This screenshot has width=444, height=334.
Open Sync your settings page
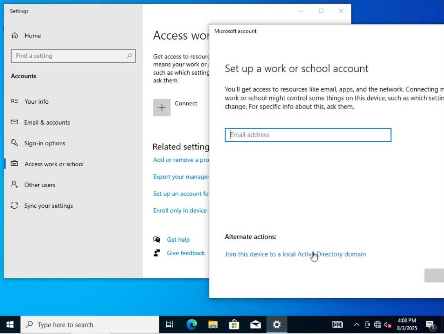point(49,206)
